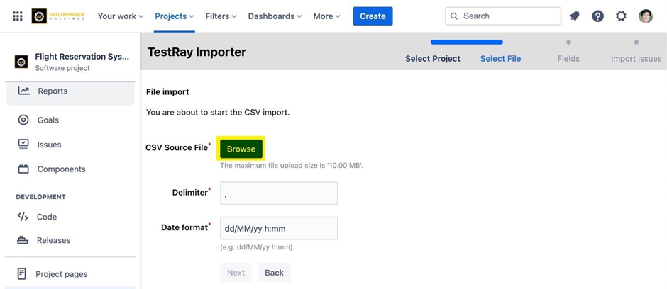Open the app switcher grid icon
Image resolution: width=667 pixels, height=289 pixels.
pyautogui.click(x=18, y=16)
